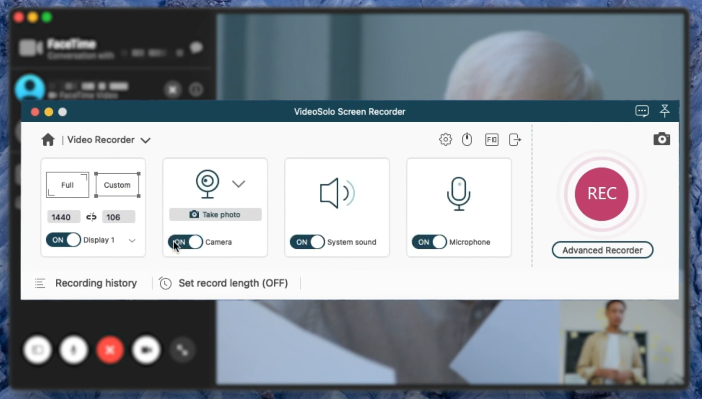Expand the webcam source dropdown chevron

(x=239, y=184)
